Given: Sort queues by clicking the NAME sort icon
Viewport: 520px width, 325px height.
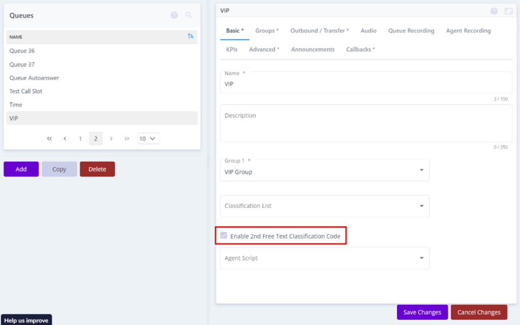Looking at the screenshot, I should pyautogui.click(x=188, y=37).
